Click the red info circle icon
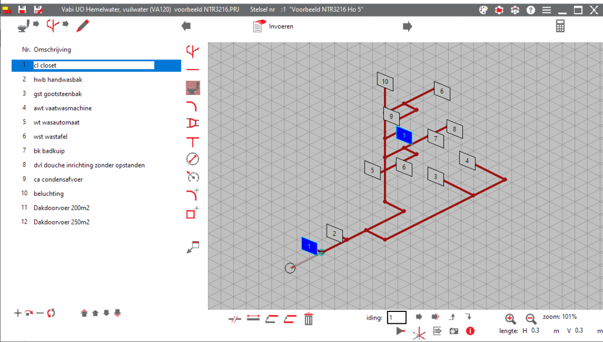This screenshot has height=342, width=603. 470,331
